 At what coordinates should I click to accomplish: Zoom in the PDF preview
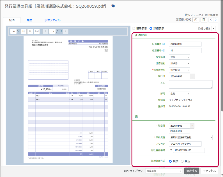coord(30,31)
